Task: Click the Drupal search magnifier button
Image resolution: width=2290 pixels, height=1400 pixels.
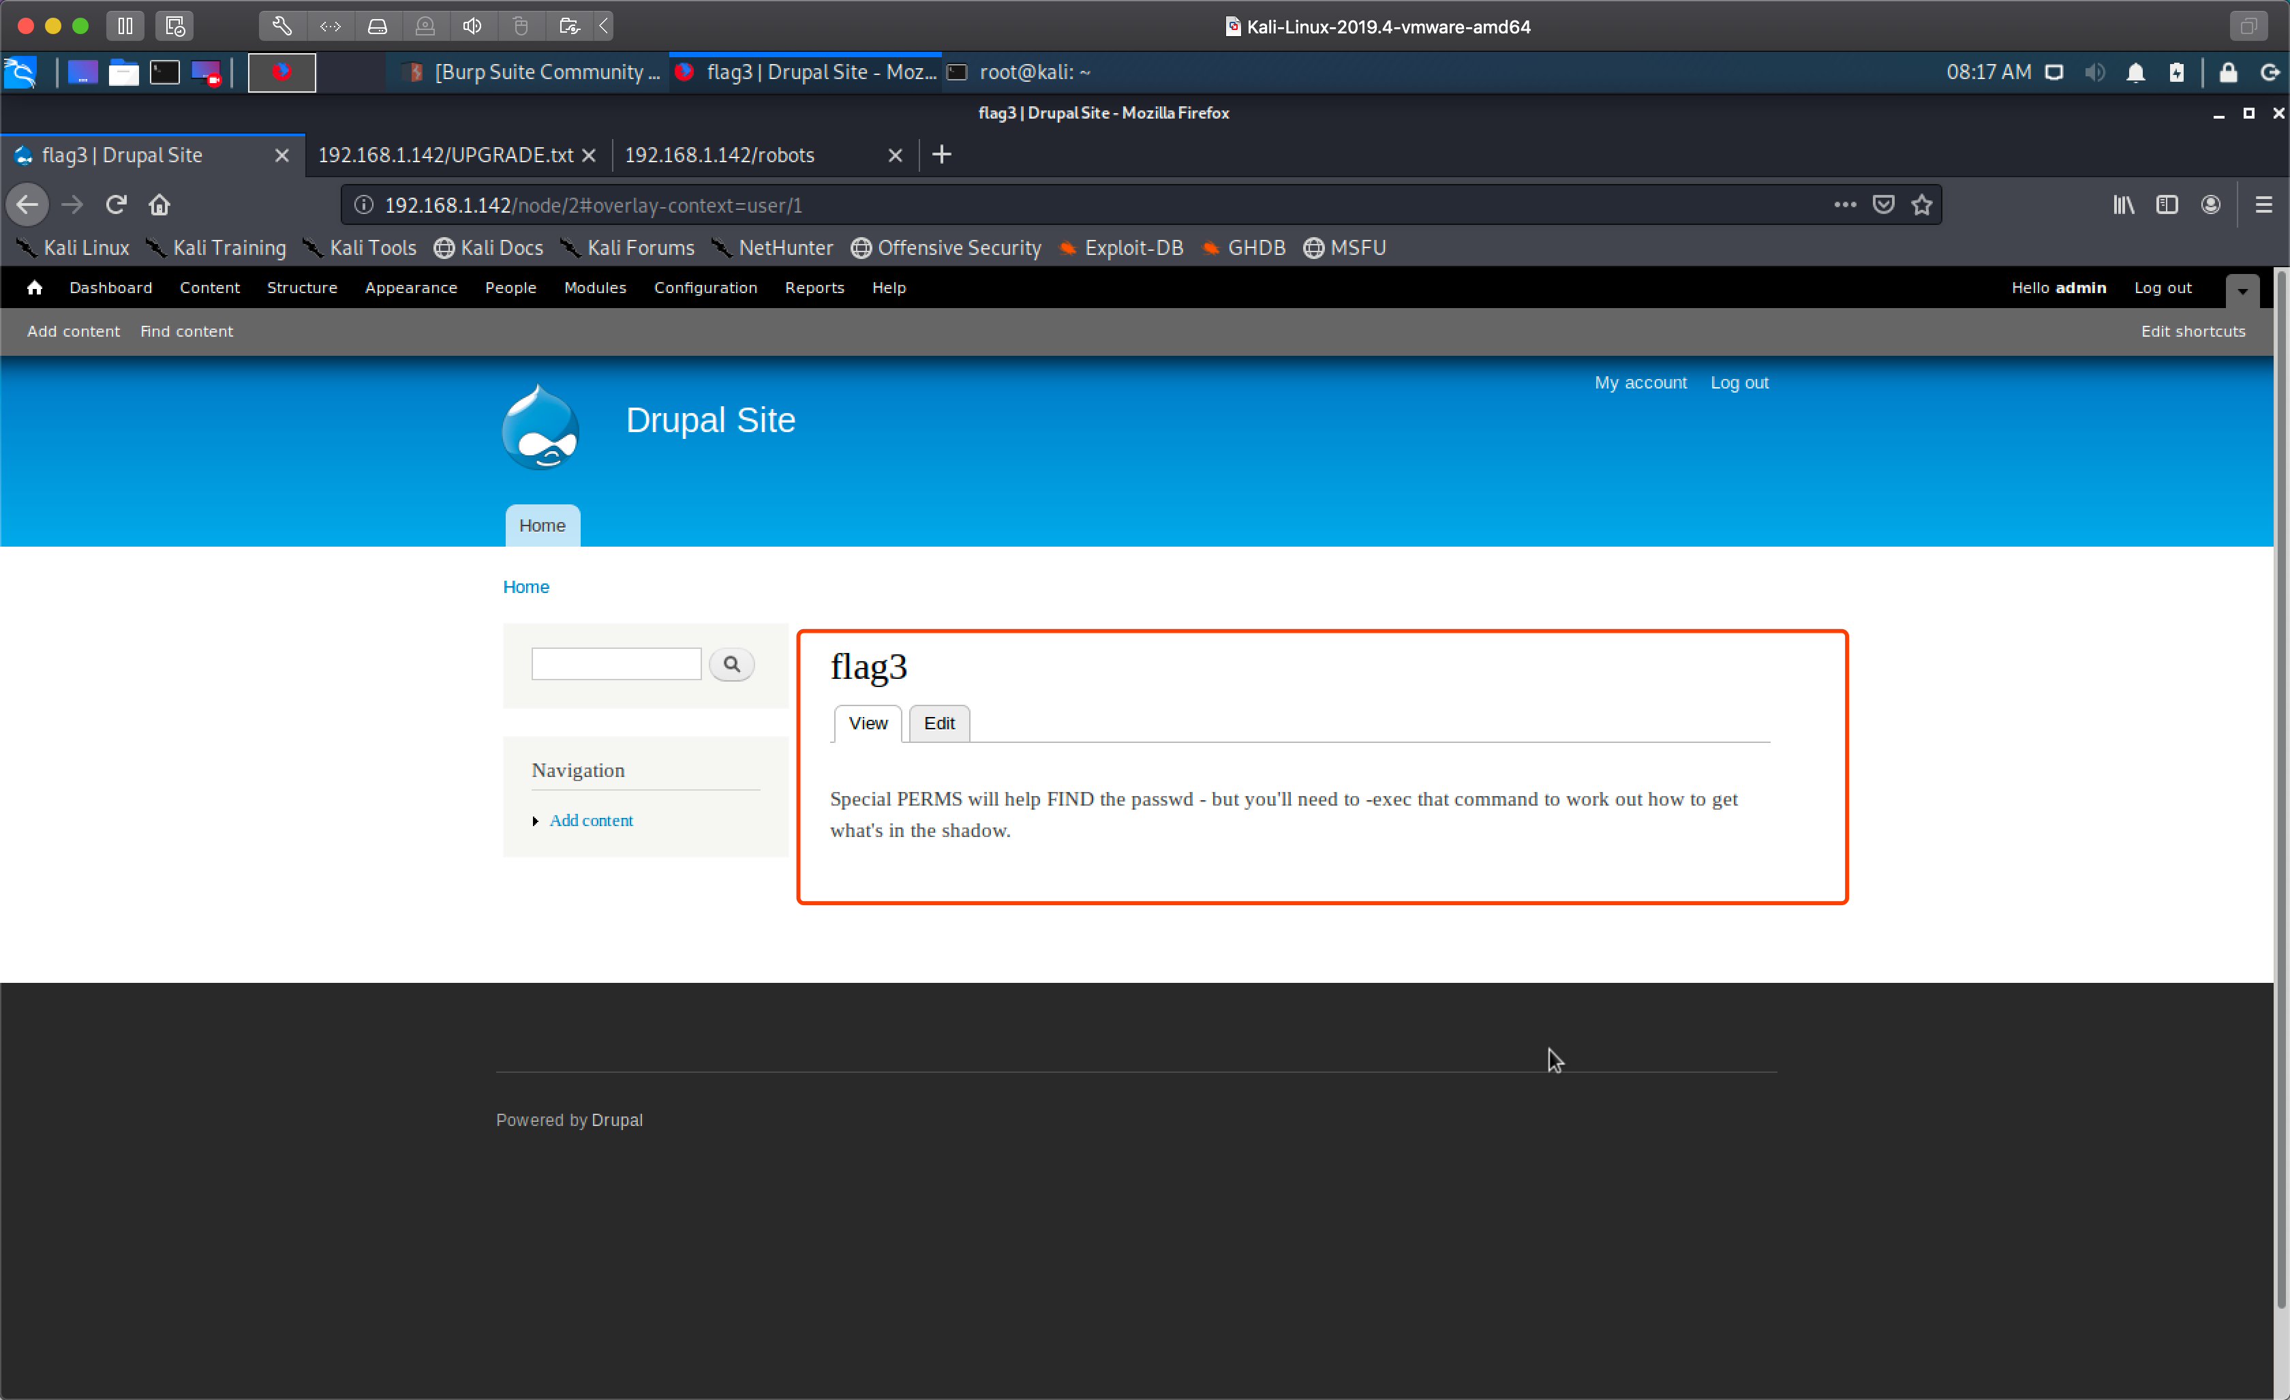Action: click(x=731, y=664)
